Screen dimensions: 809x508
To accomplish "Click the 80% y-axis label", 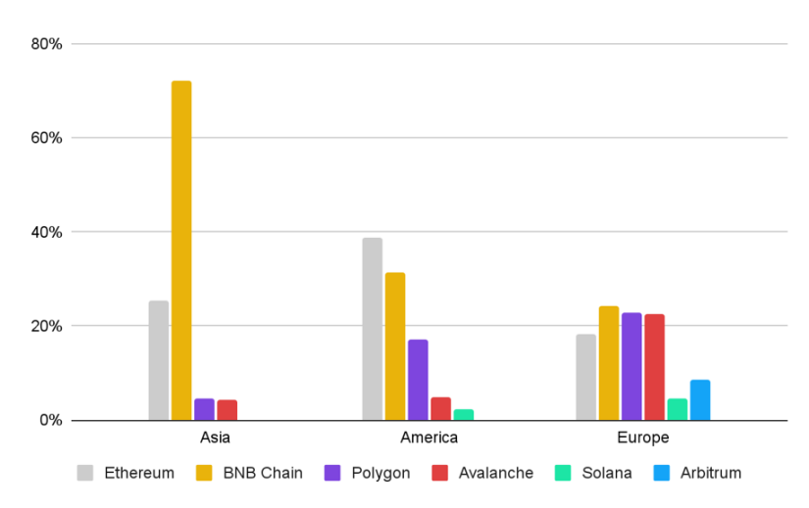I will (x=46, y=44).
